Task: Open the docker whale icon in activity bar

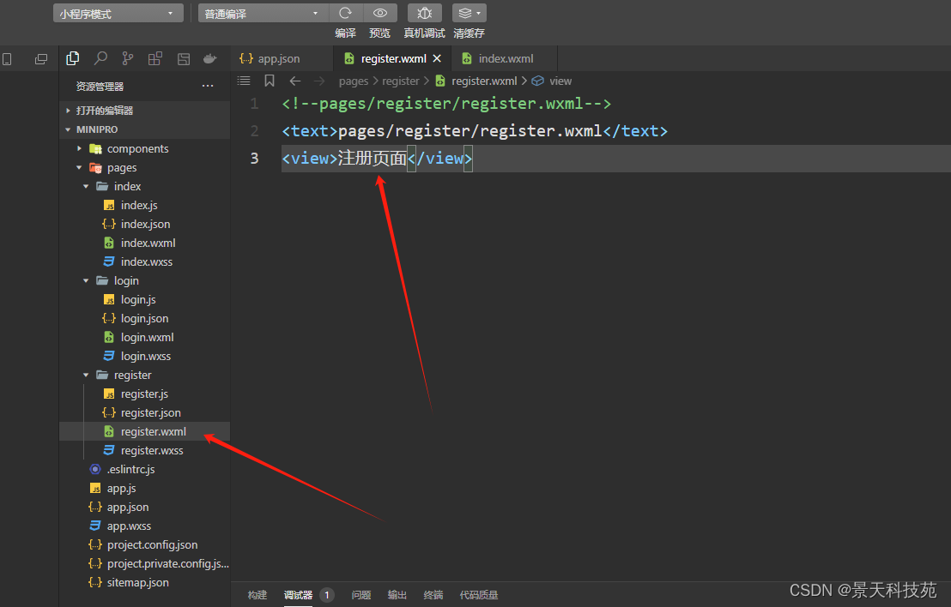Action: click(x=209, y=59)
